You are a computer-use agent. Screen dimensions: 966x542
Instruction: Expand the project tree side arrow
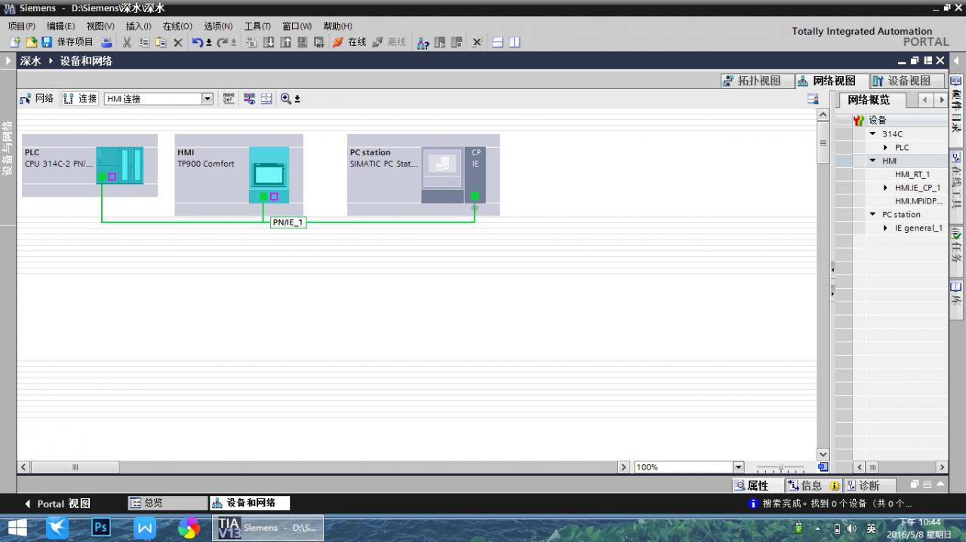coord(8,60)
